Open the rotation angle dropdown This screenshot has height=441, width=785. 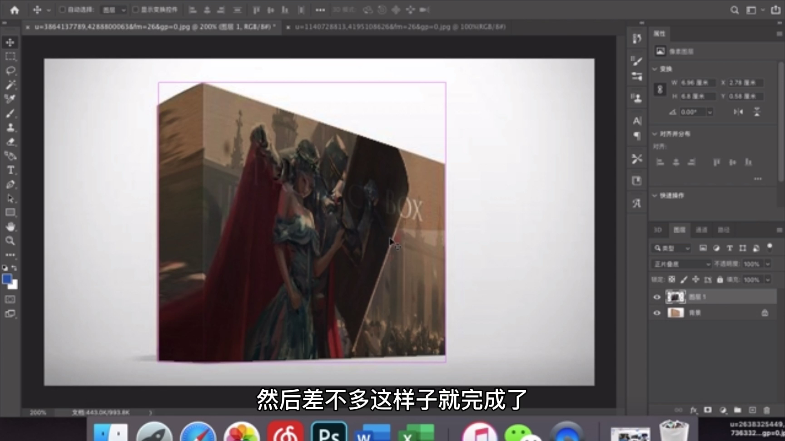(x=710, y=112)
